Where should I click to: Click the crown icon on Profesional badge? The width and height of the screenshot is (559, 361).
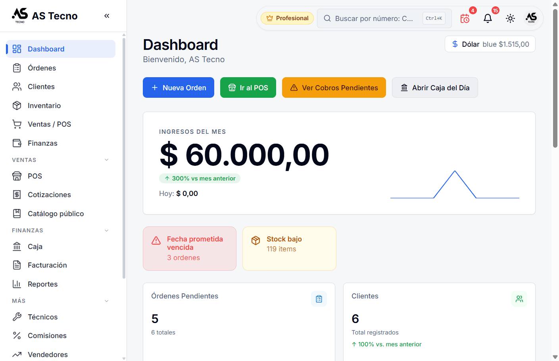point(270,18)
